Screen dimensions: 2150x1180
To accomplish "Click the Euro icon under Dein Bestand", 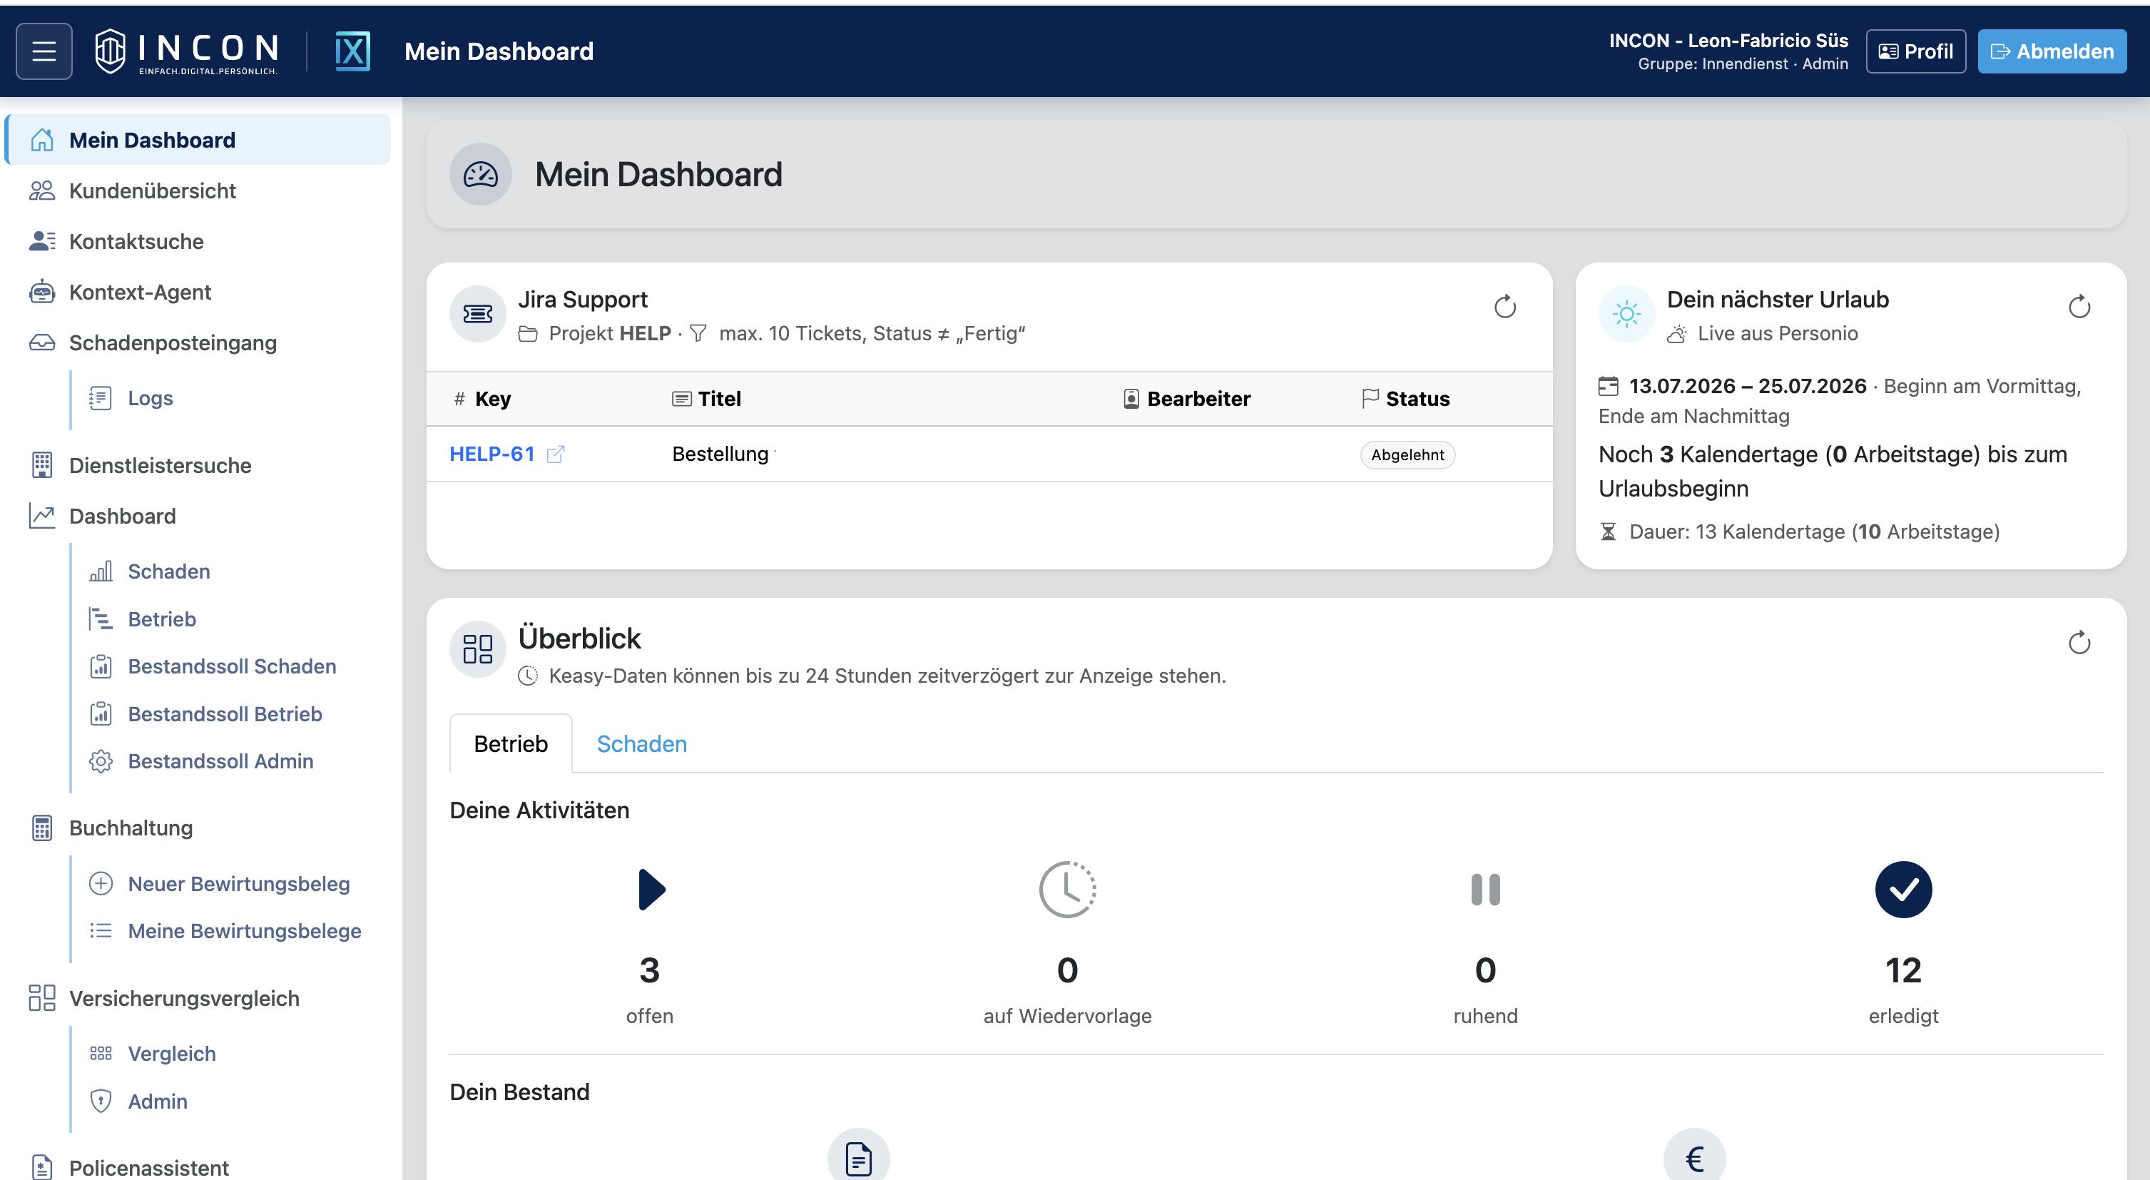I will coord(1694,1156).
